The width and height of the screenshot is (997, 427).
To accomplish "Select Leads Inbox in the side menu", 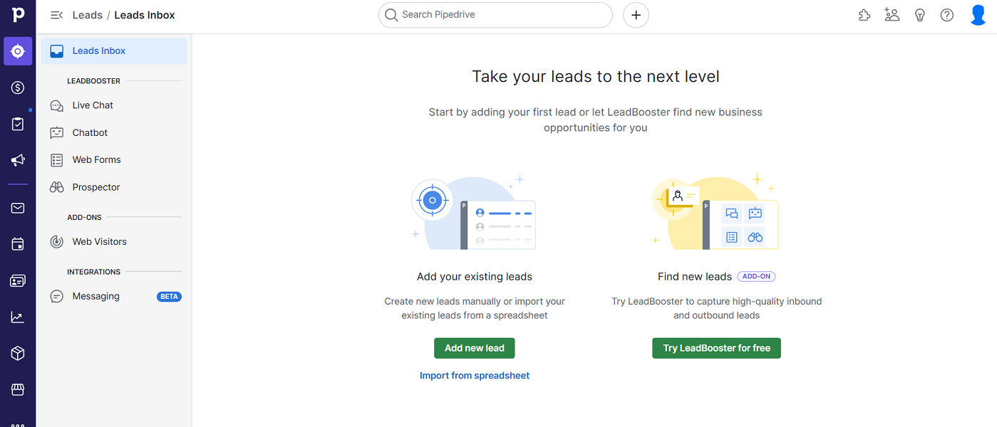I will [114, 51].
